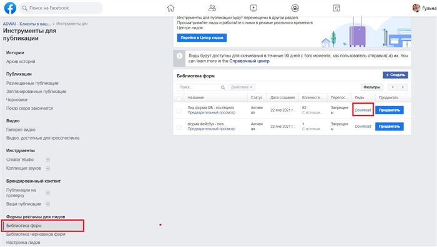Toggle the select-all checkbox in table header
437x247 pixels.
[179, 99]
